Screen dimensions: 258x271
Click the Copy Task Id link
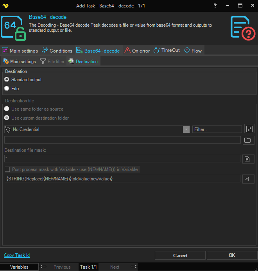17,255
